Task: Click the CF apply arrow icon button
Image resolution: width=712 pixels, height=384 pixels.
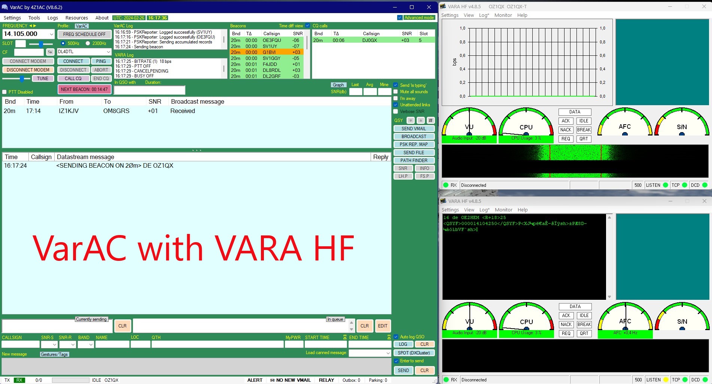Action: click(50, 52)
